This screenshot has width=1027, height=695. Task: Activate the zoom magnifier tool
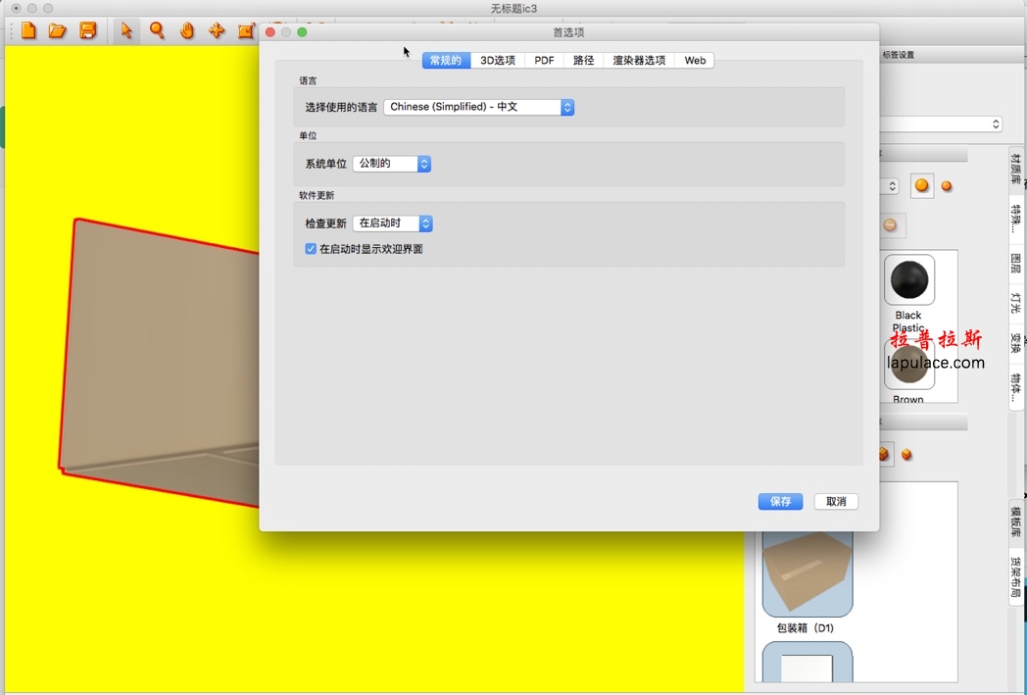coord(157,30)
